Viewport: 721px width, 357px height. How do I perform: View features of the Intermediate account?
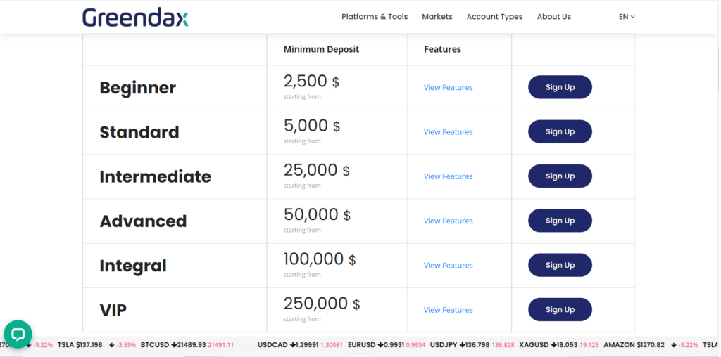pos(448,176)
